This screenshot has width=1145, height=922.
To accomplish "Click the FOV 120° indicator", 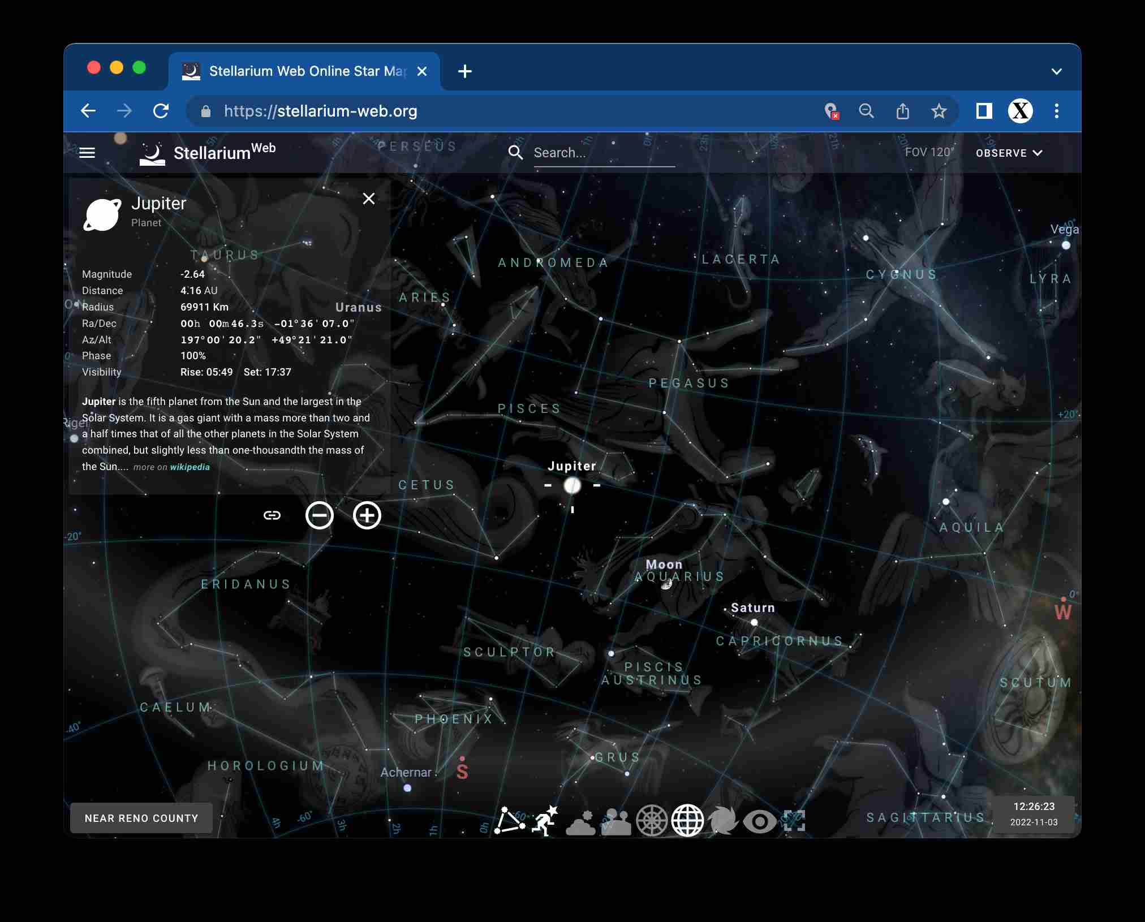I will pos(929,152).
